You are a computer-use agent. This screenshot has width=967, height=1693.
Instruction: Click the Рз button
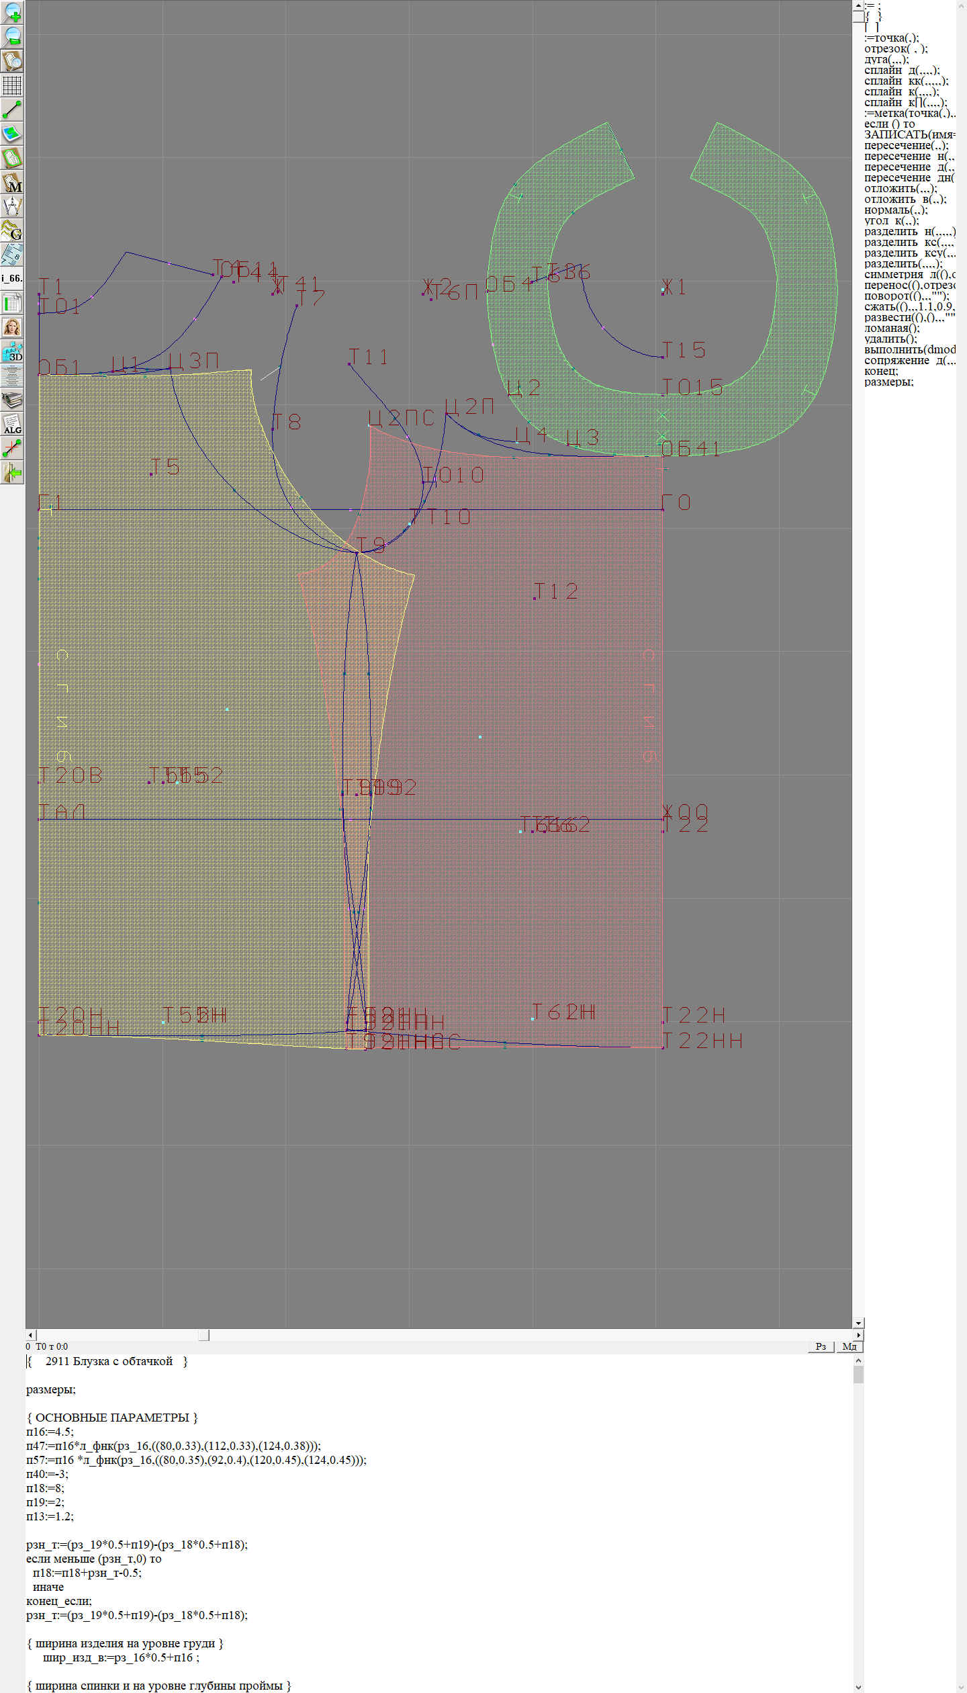pos(821,1346)
